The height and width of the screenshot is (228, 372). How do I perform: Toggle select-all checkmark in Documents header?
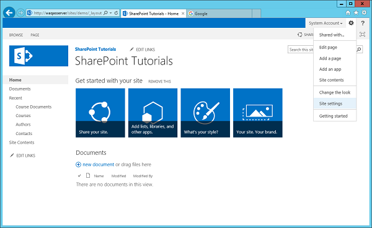click(79, 175)
